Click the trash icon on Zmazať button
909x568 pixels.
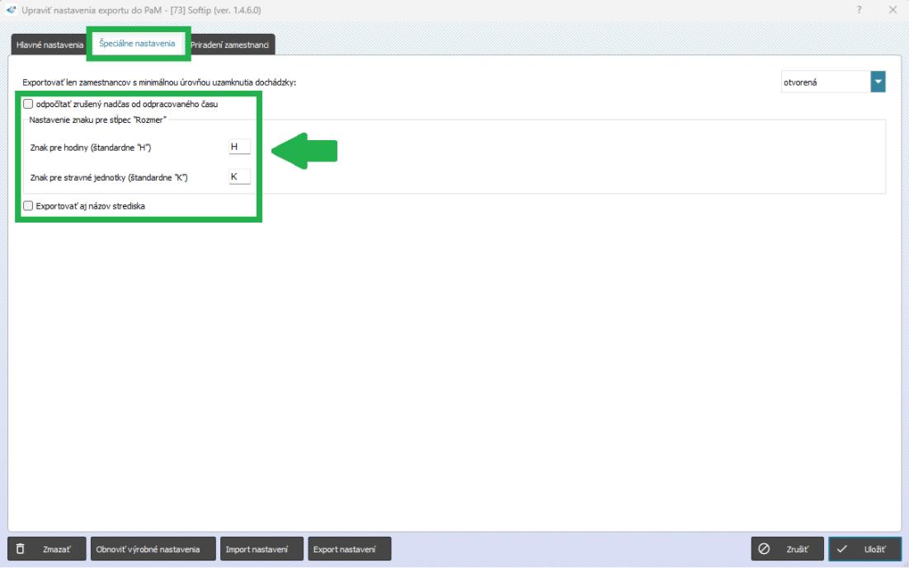pyautogui.click(x=21, y=549)
